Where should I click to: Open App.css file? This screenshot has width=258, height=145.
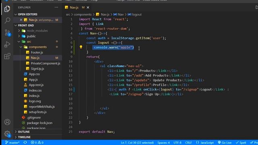coord(34,74)
